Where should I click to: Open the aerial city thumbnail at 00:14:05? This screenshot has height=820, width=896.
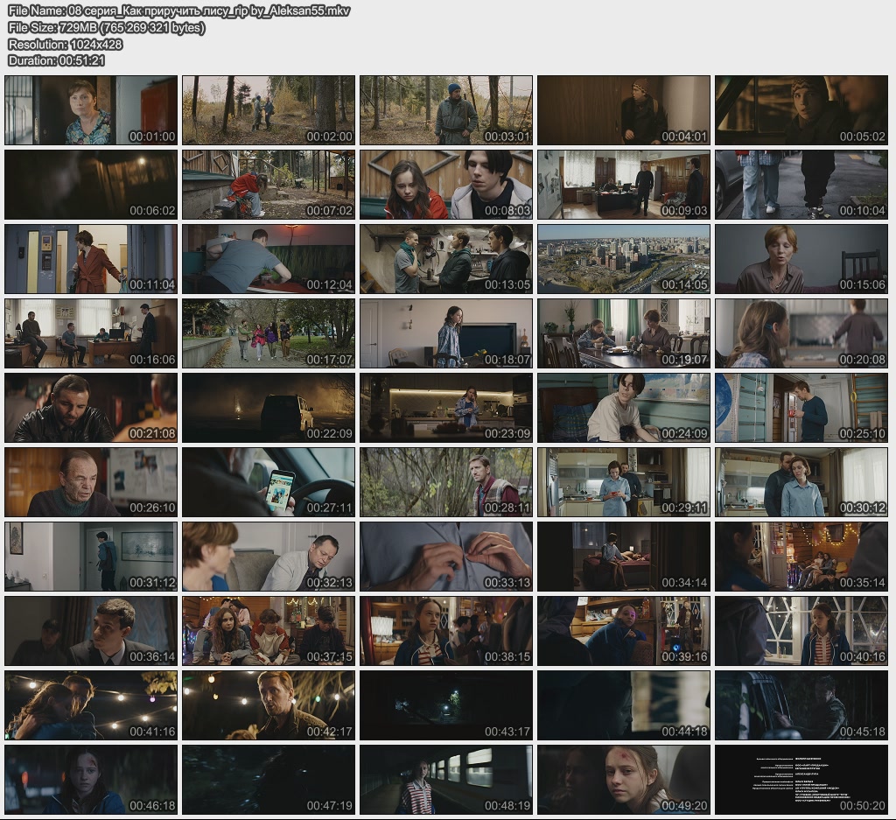(623, 259)
